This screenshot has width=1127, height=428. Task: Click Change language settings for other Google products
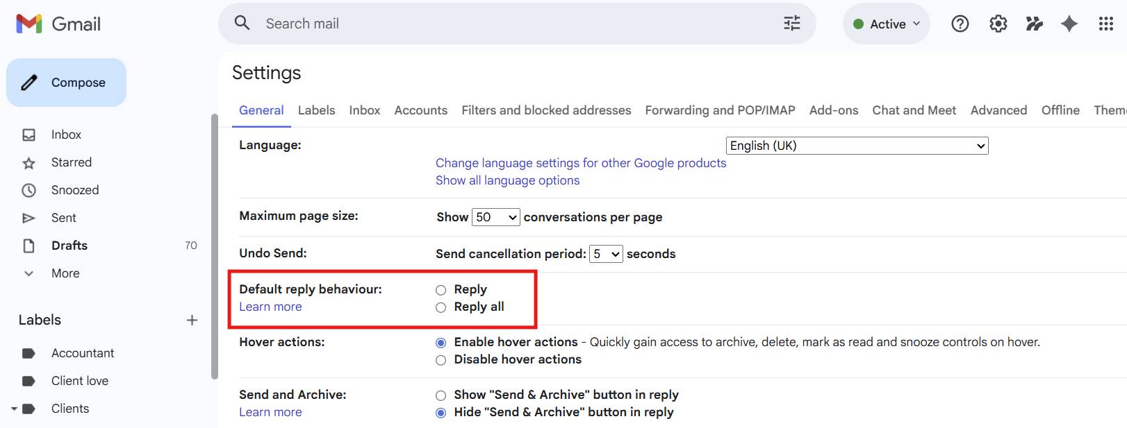(581, 163)
